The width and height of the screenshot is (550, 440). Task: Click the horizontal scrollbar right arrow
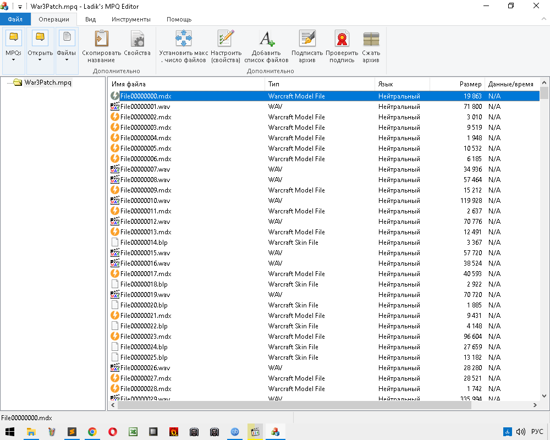tap(535, 405)
